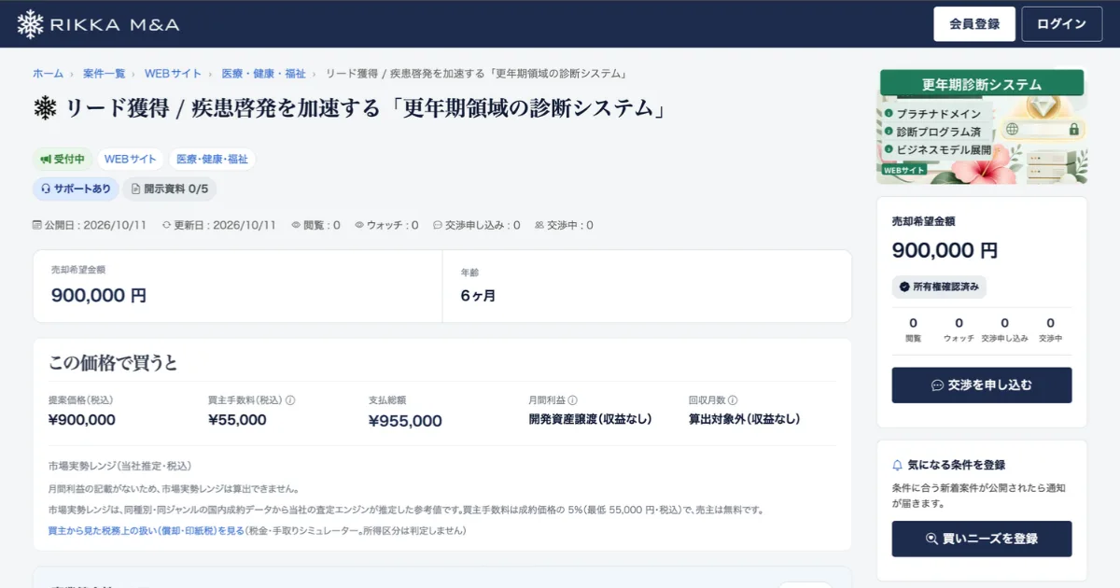Click the sidebar 交渉申し込み count
This screenshot has width=1120, height=588.
tap(1004, 329)
